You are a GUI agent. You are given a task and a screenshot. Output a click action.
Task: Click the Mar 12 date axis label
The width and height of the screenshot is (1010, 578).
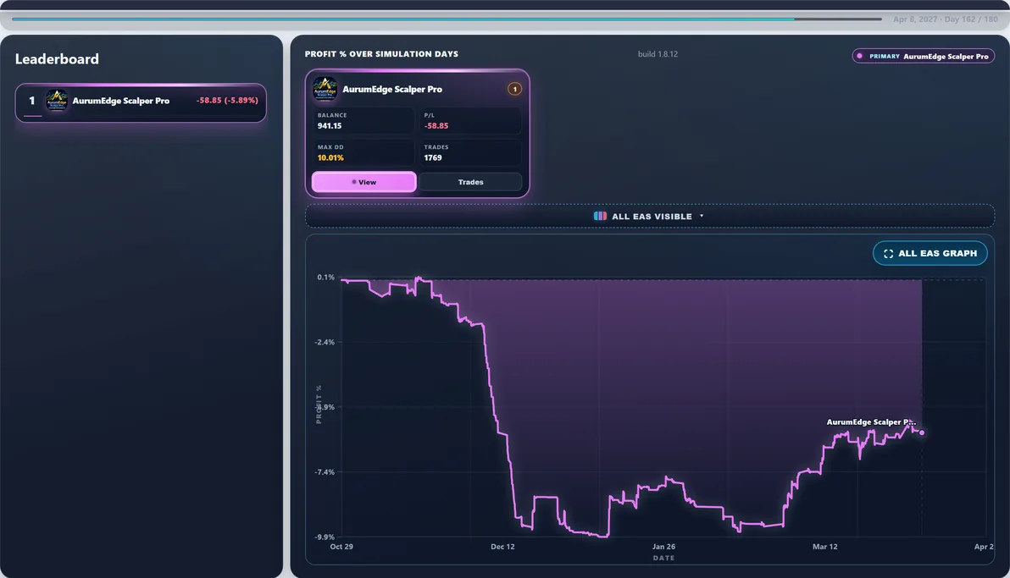(x=825, y=547)
